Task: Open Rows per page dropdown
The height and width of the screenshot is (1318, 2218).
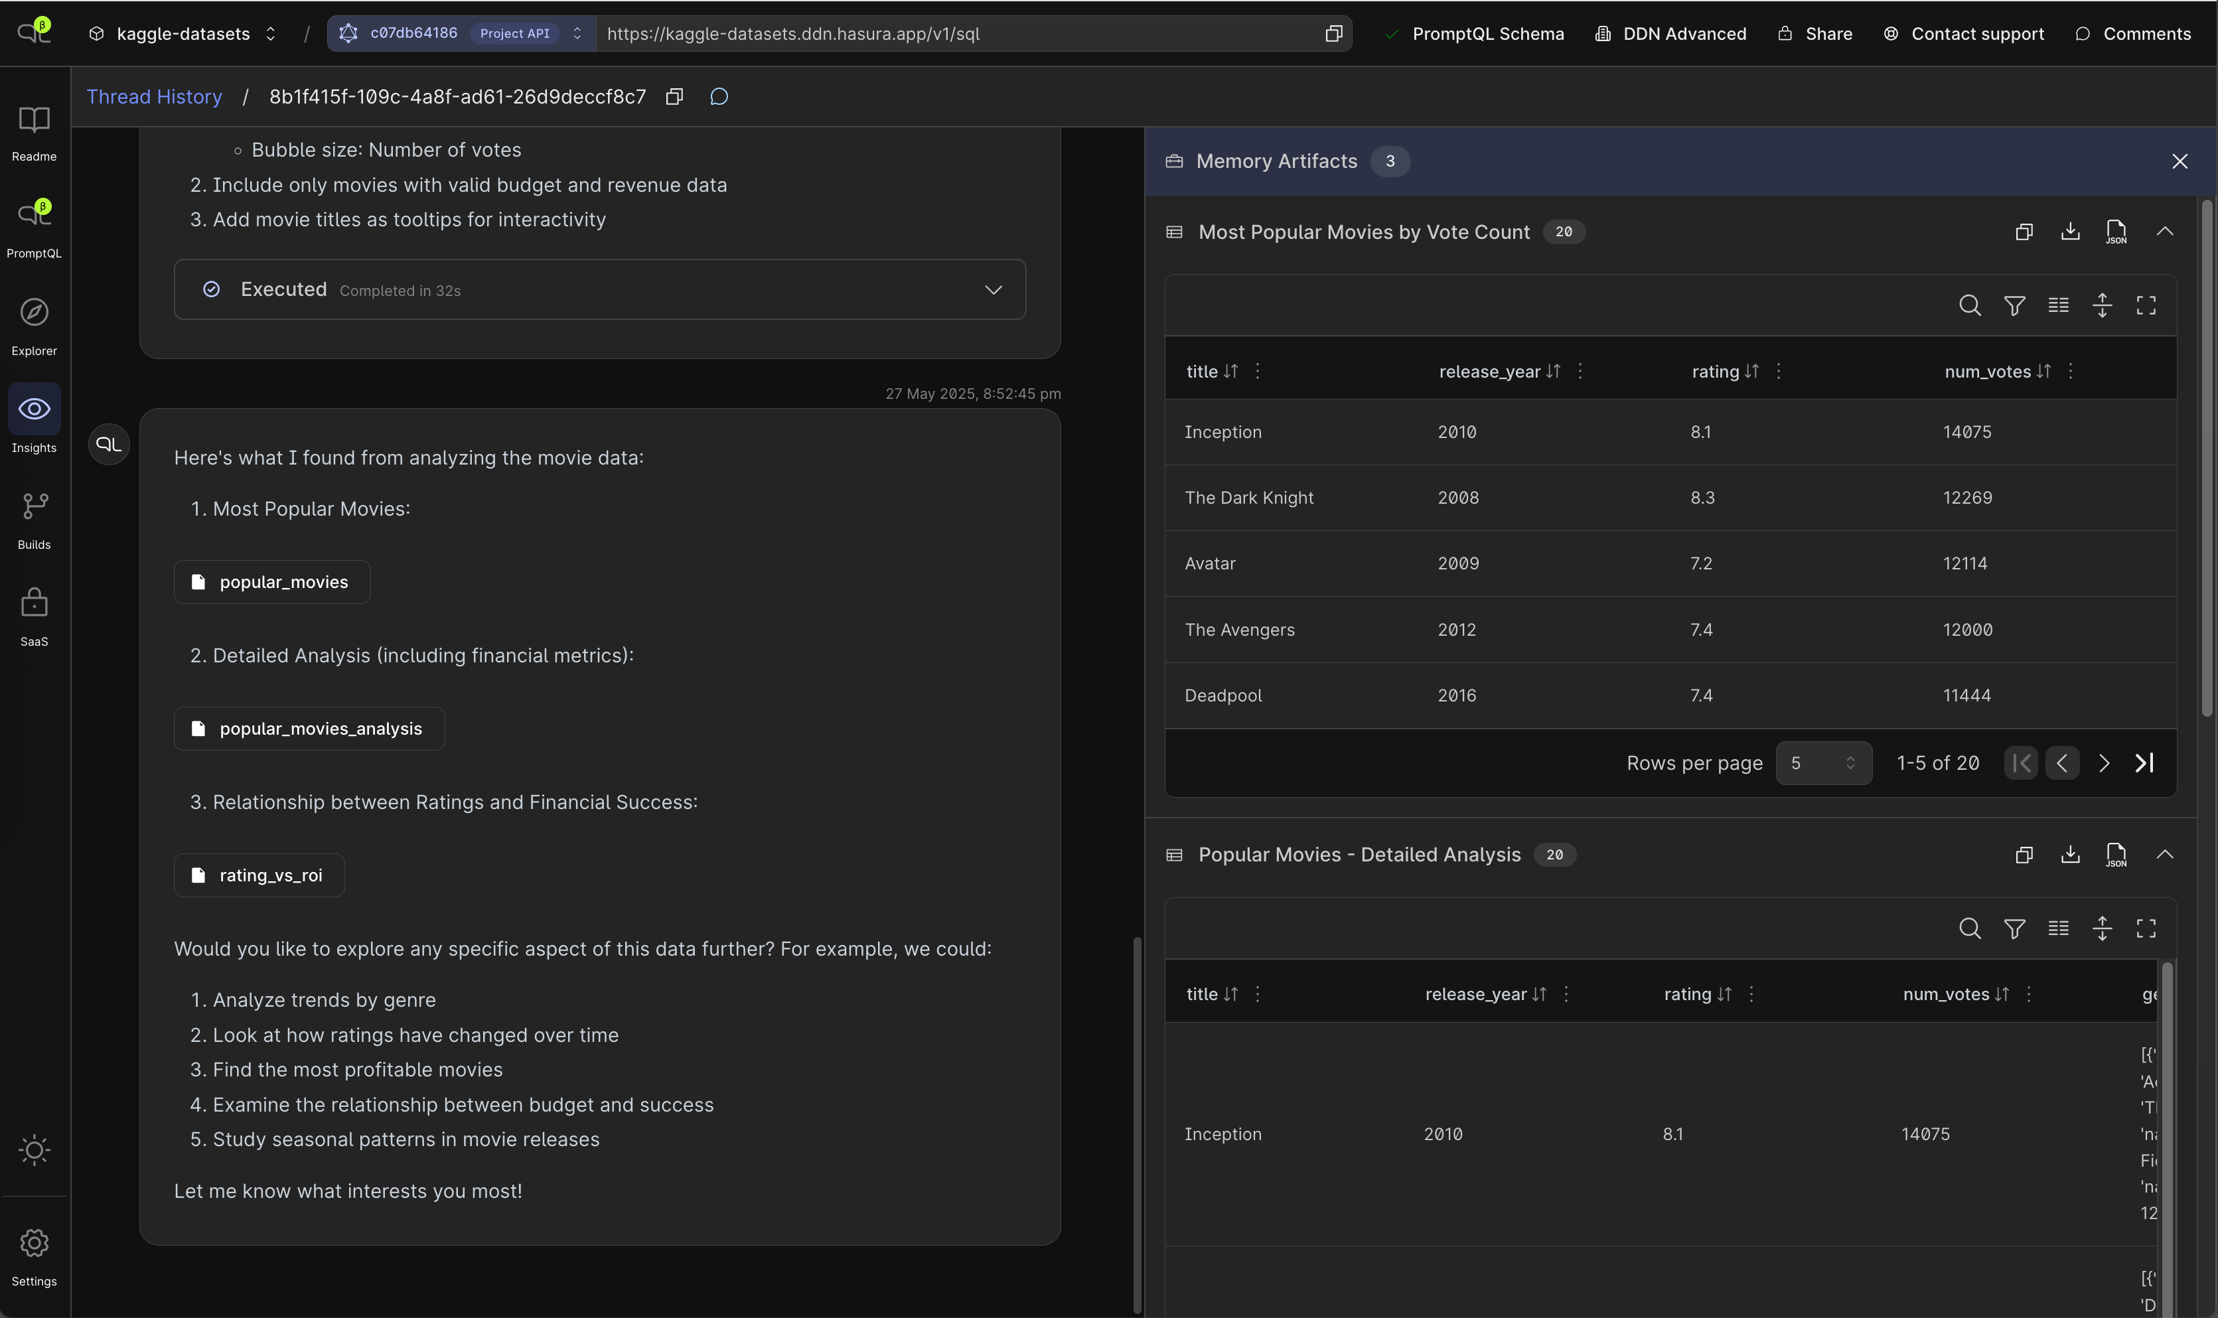Action: coord(1823,763)
